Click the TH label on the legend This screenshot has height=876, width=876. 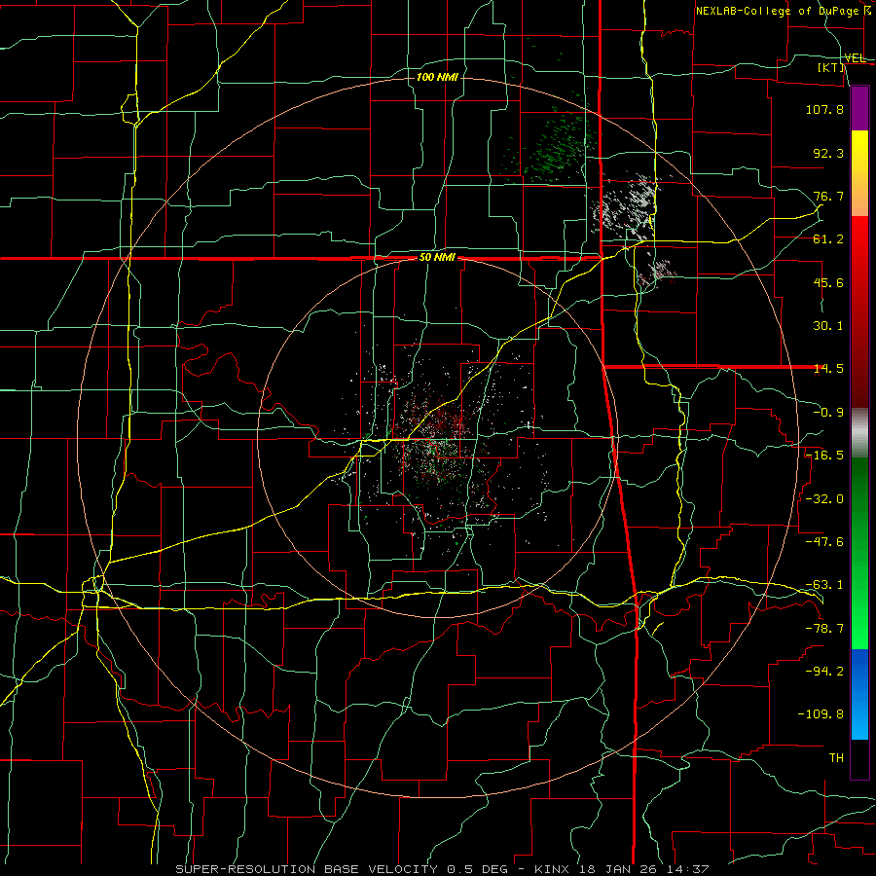836,757
